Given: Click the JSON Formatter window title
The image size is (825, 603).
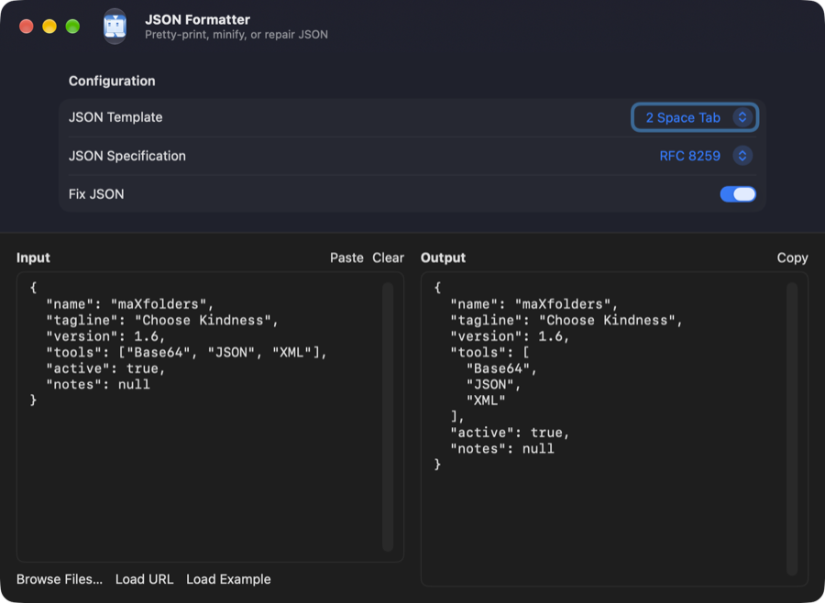Looking at the screenshot, I should coord(197,19).
